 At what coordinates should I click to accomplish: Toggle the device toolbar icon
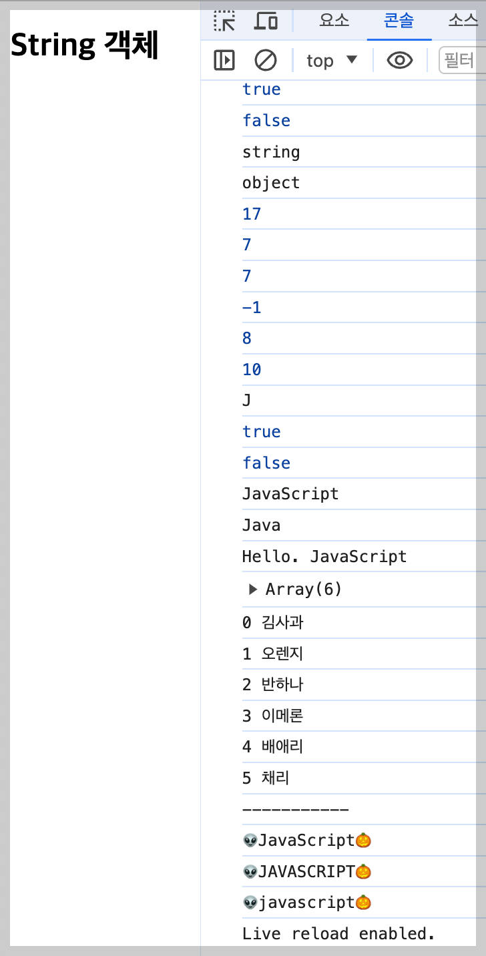point(266,21)
